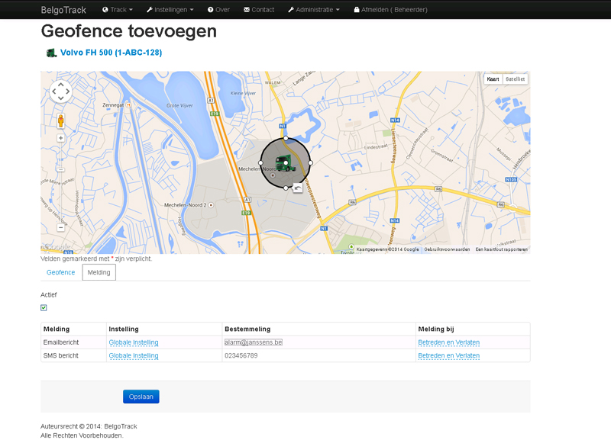Click the Bestemmeling column header
This screenshot has width=611, height=440.
[x=247, y=329]
